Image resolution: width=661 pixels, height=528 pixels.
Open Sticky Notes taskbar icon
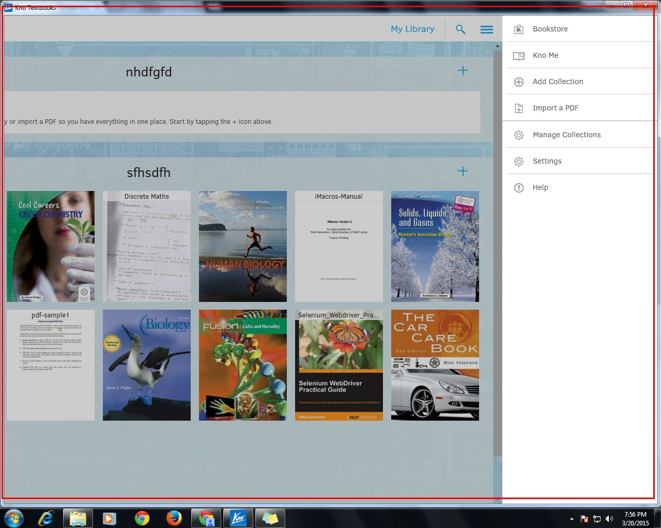pos(270,518)
